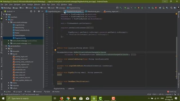Click the yellow lightbulb intention icon
180x101 pixels.
[55, 50]
